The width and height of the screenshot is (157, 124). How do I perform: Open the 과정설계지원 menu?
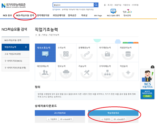click(59, 15)
